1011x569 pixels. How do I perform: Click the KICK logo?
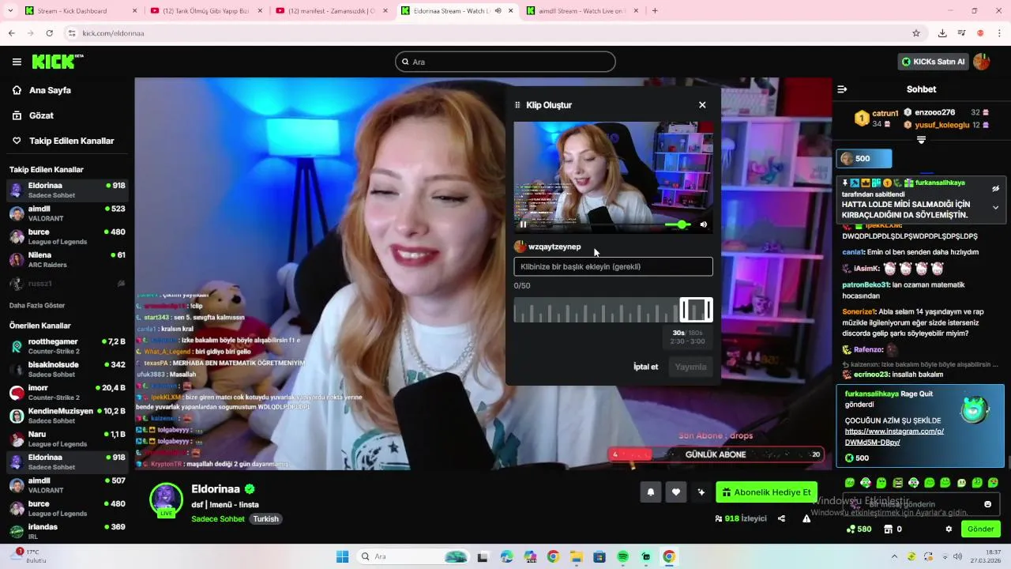[57, 61]
